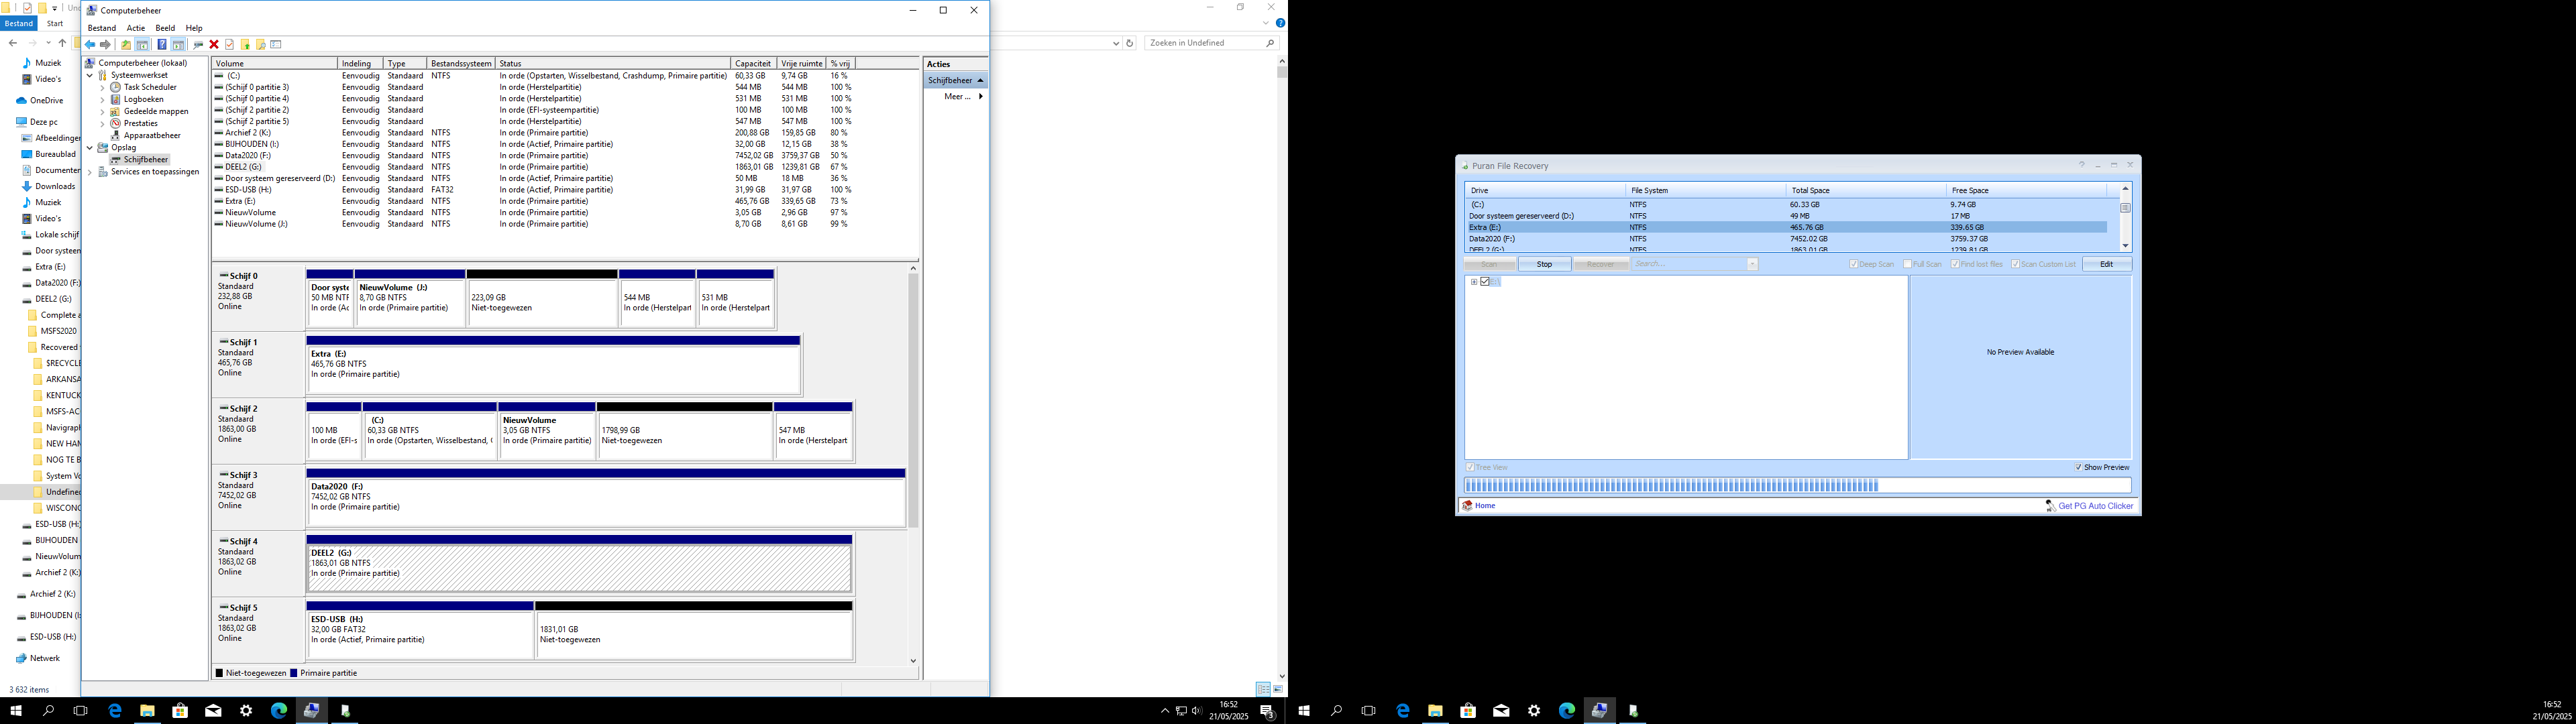The width and height of the screenshot is (2576, 724).
Task: Toggle the Show Preview checkbox
Action: click(x=2079, y=467)
